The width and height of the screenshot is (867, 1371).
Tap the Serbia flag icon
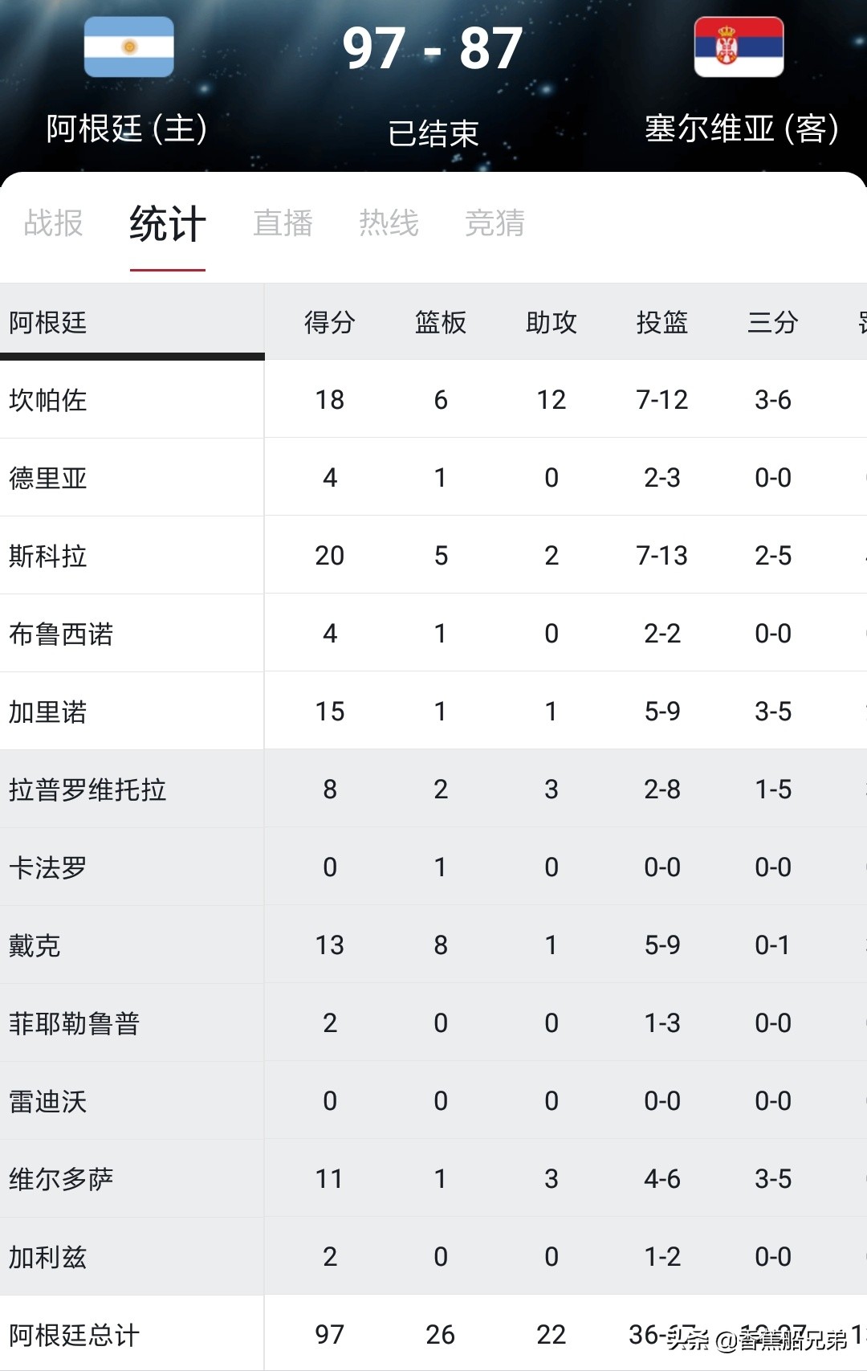(x=739, y=47)
